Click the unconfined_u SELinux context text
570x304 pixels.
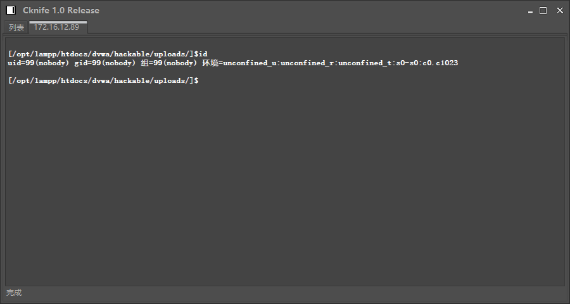click(251, 63)
